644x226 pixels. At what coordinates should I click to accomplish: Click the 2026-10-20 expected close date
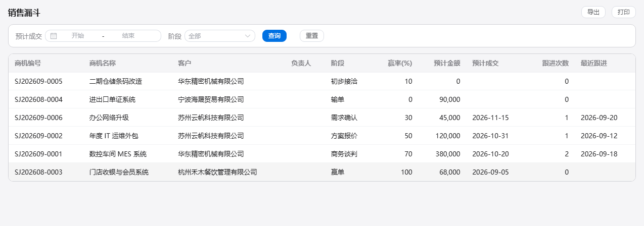(x=490, y=154)
